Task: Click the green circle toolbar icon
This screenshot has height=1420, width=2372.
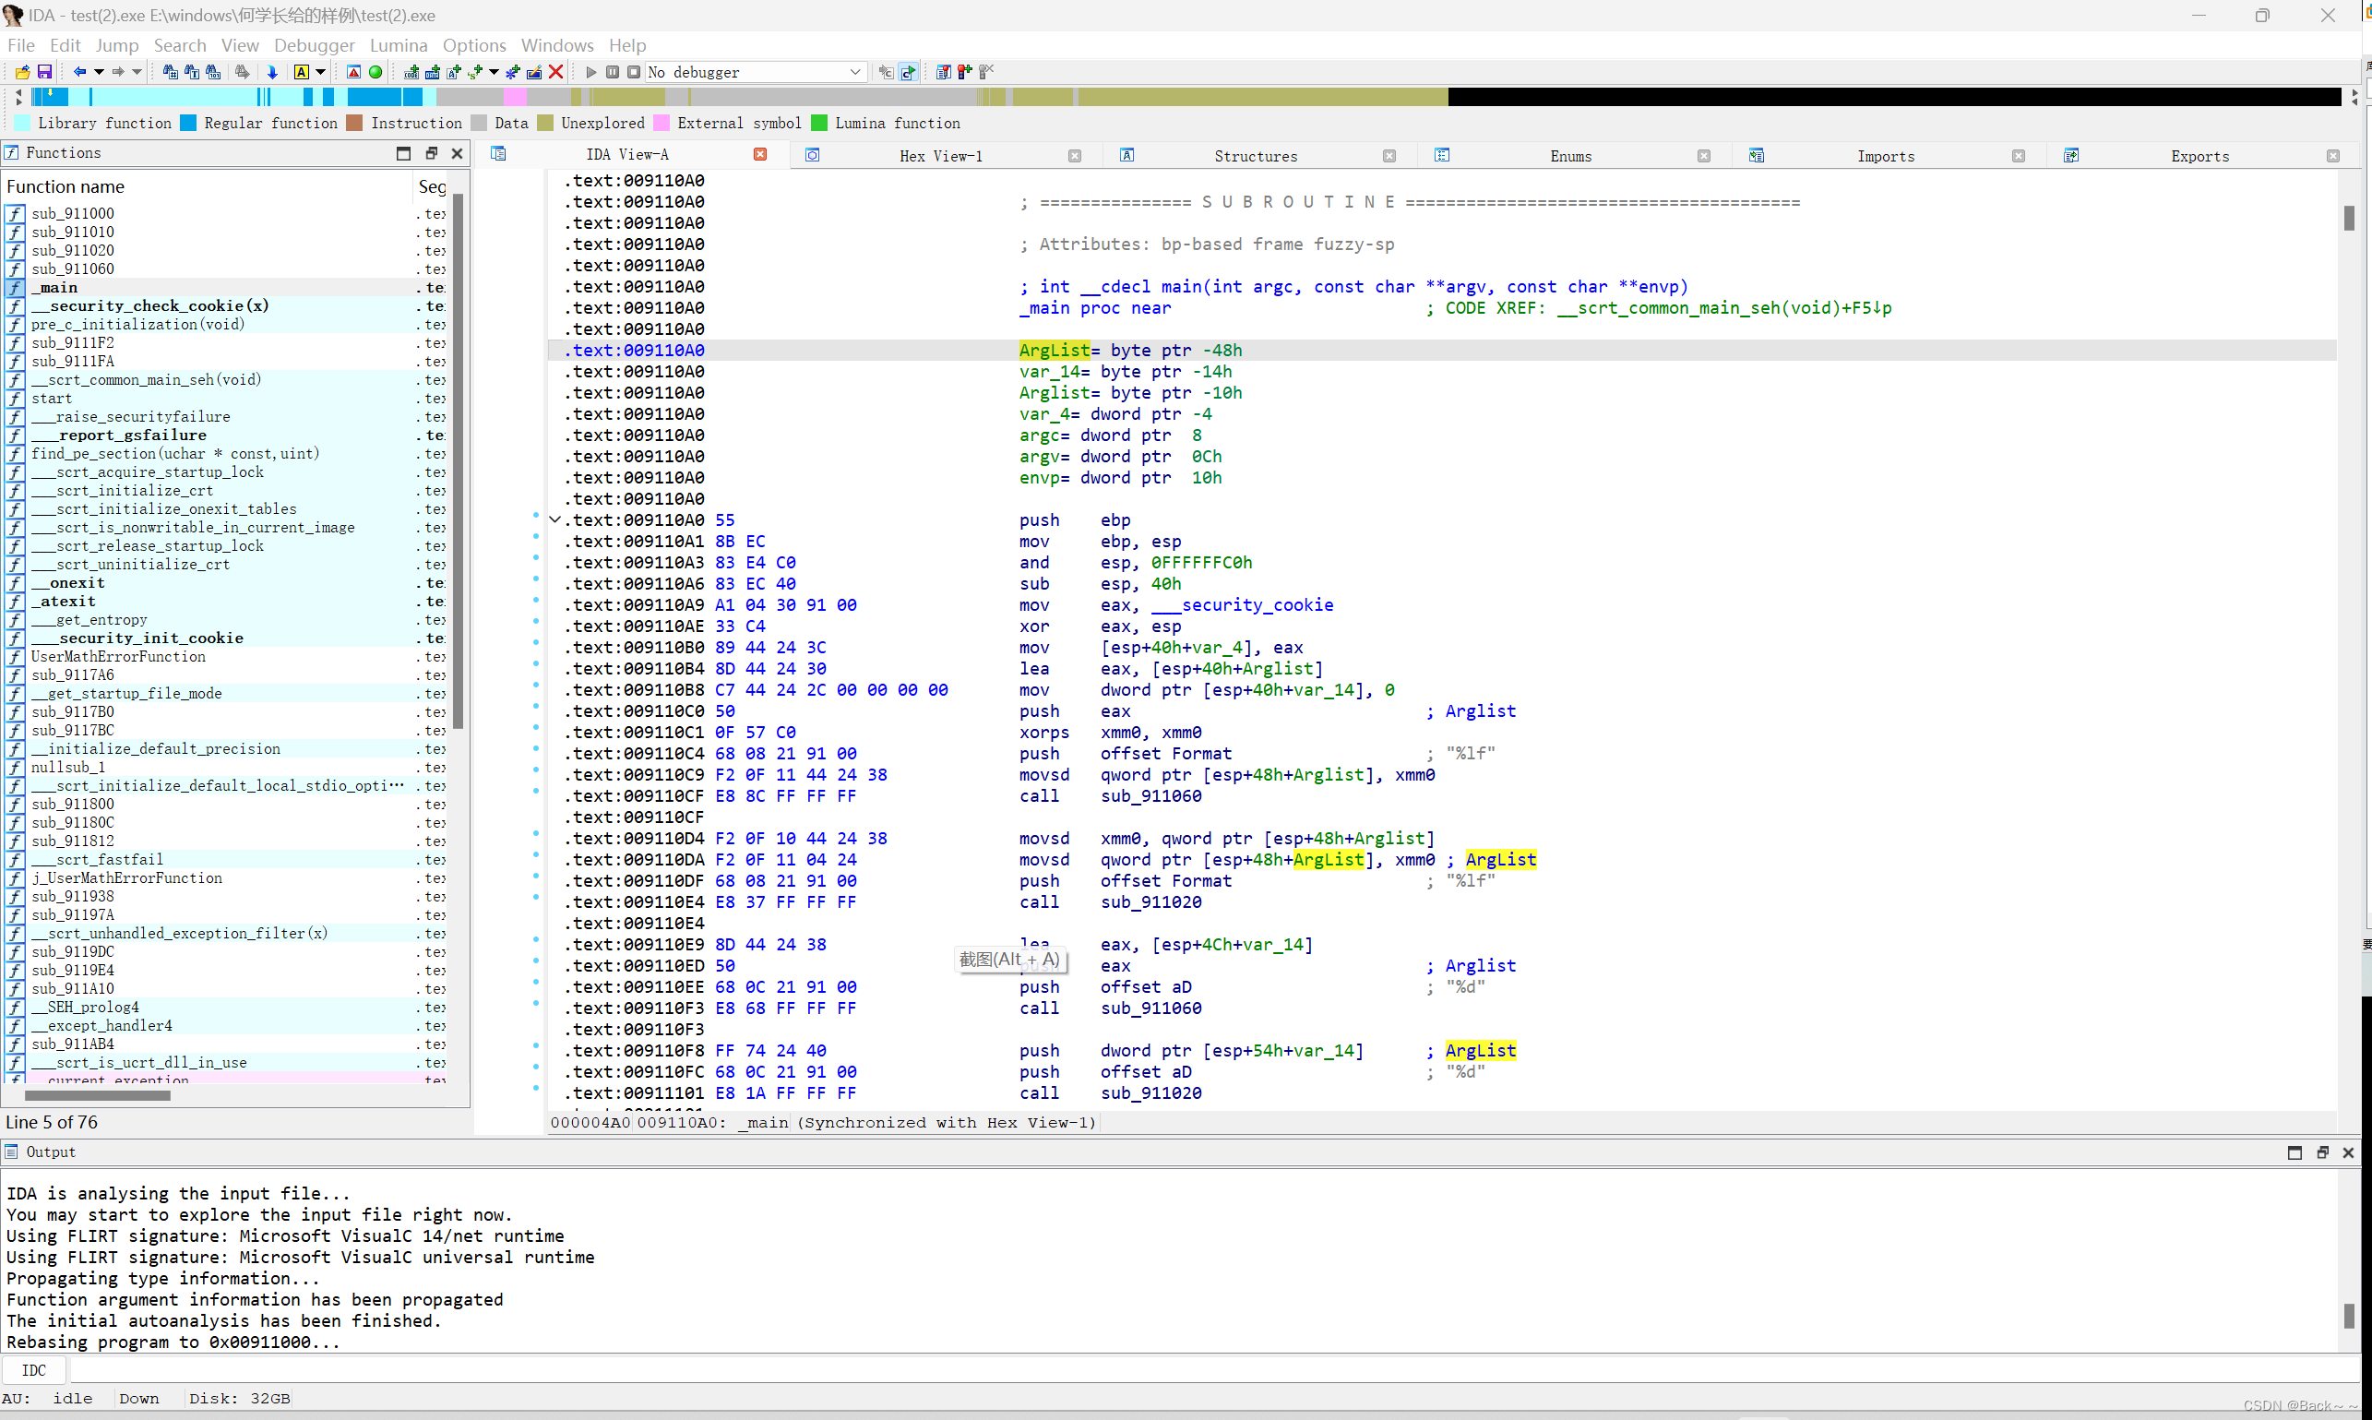Action: click(x=375, y=72)
